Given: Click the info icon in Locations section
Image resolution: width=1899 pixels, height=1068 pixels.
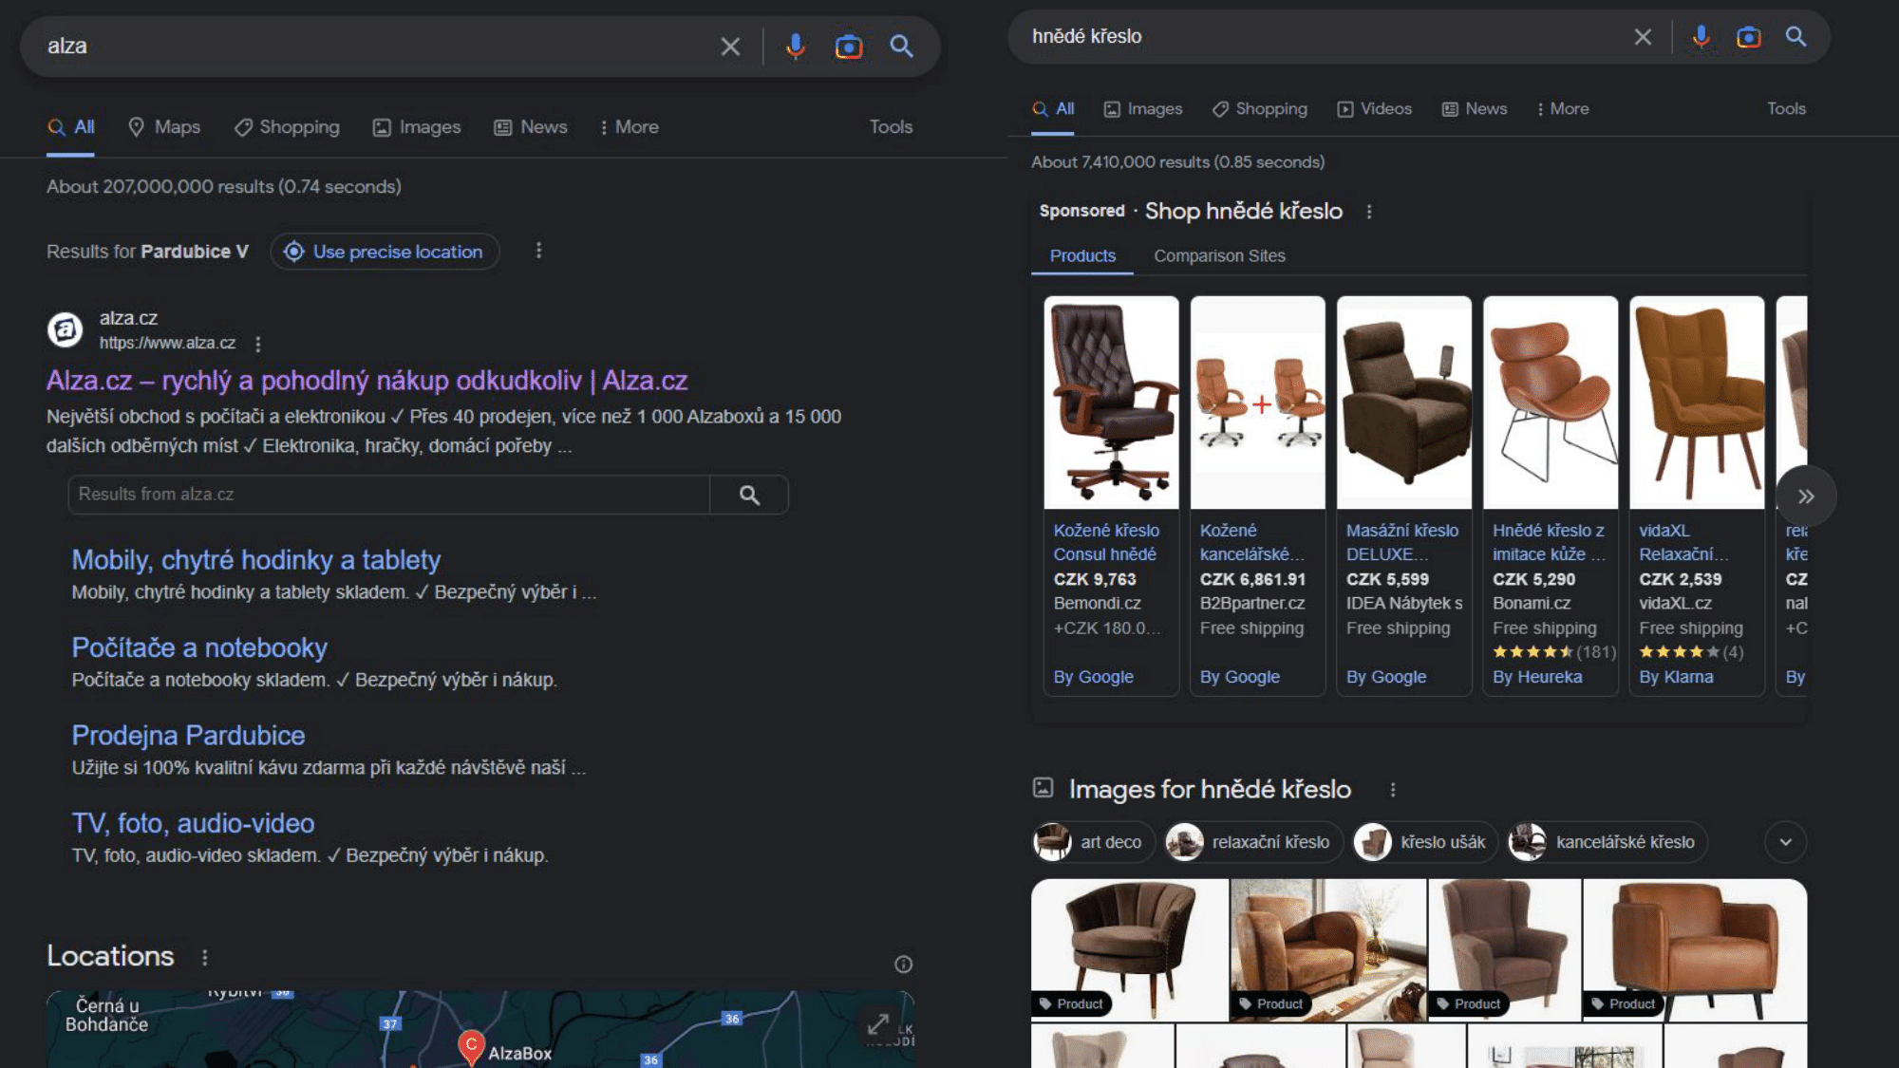Looking at the screenshot, I should point(903,965).
